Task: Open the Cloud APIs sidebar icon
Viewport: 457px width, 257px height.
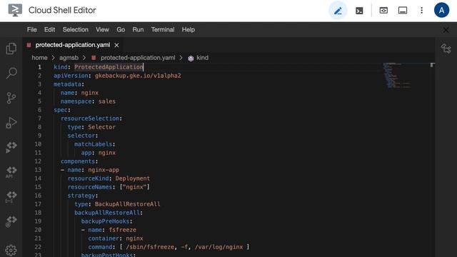Action: [11, 172]
